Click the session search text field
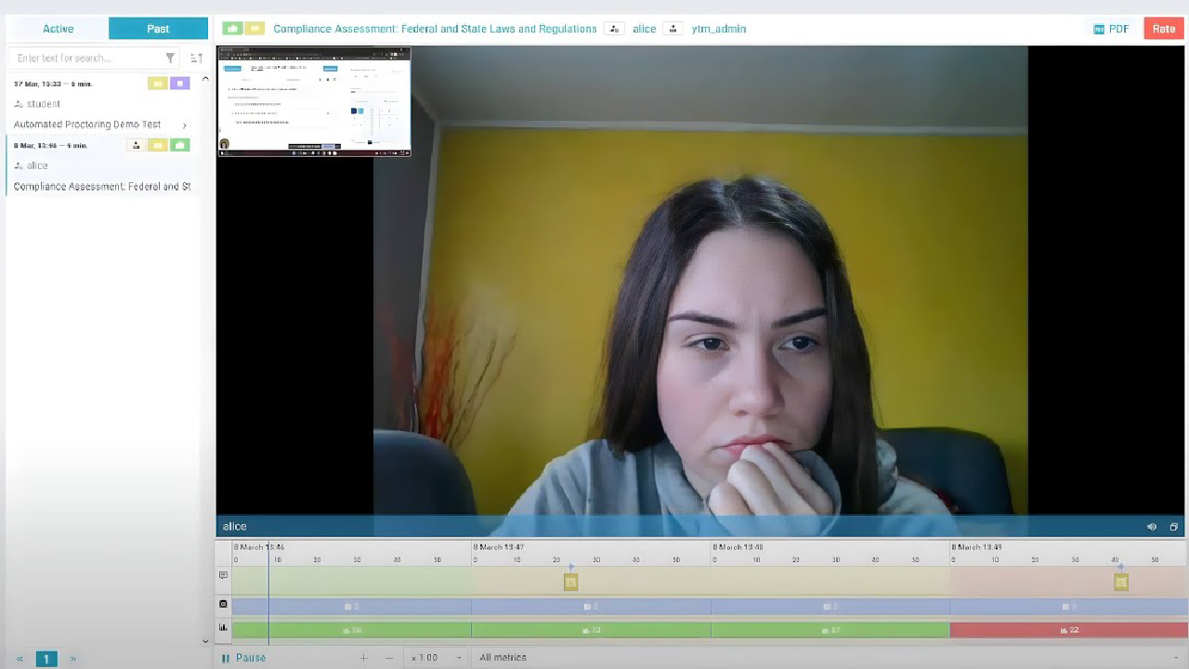Viewport: 1189px width, 669px height. pyautogui.click(x=84, y=59)
